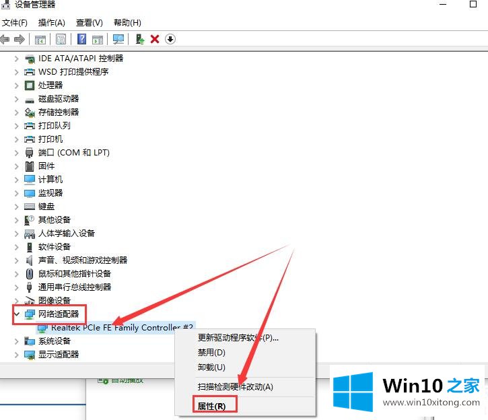Select the 图像设备 category label
The image size is (488, 420).
pos(55,301)
